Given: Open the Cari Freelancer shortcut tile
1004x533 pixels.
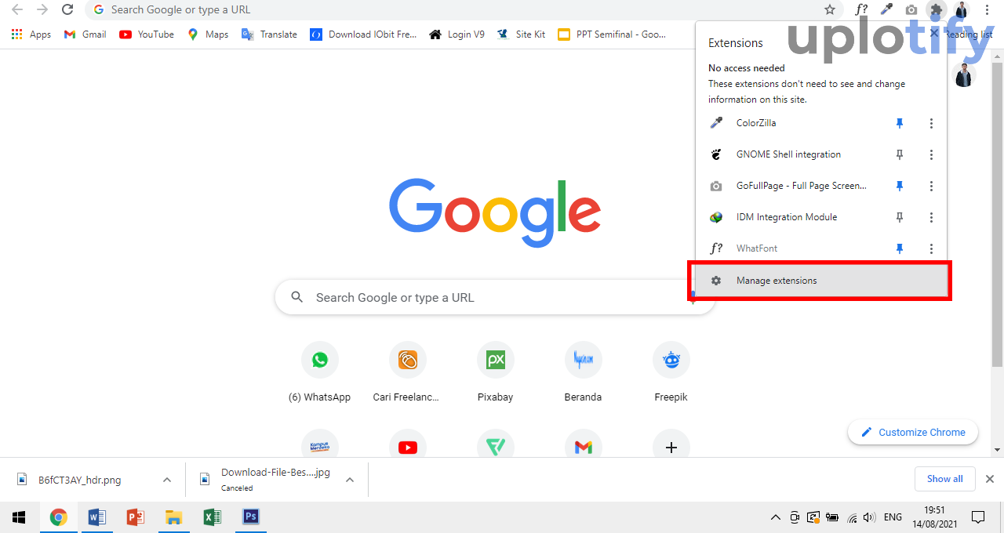Looking at the screenshot, I should pyautogui.click(x=408, y=372).
